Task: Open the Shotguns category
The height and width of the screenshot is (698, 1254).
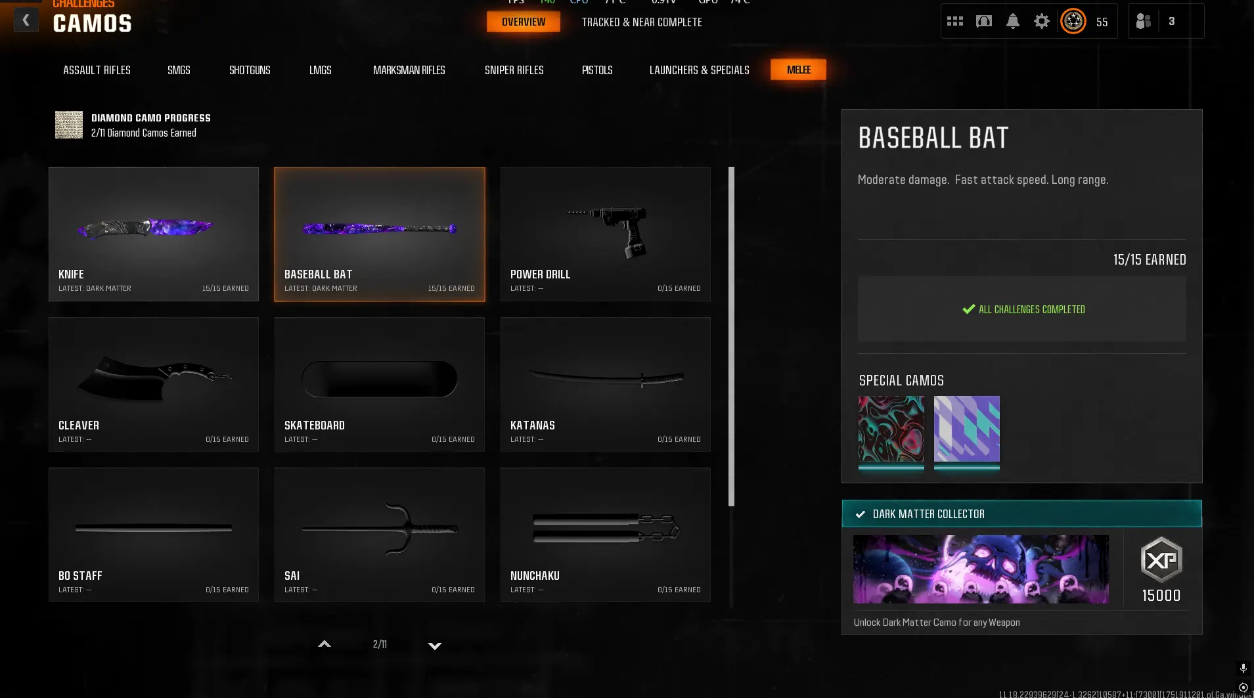Action: (250, 70)
